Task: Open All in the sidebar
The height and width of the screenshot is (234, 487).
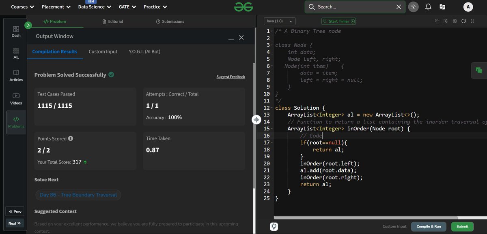Action: click(16, 53)
